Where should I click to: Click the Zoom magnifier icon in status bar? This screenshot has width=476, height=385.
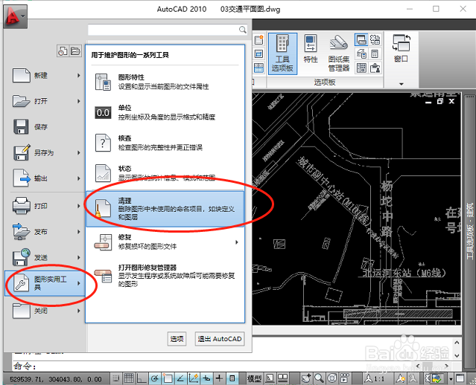(x=319, y=378)
